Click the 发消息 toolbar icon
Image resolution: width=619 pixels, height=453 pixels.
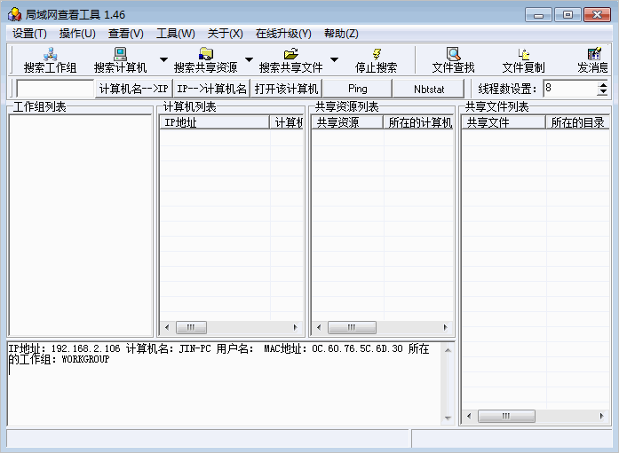(593, 59)
